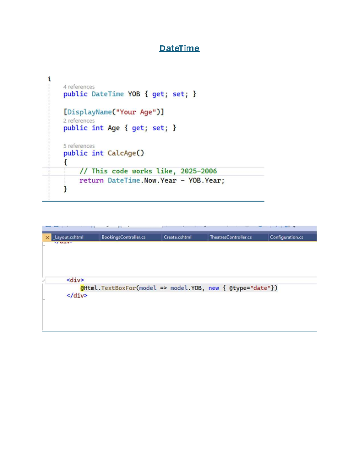Click the 'new' keyword in the Razor line
359x465 pixels.
(x=214, y=288)
